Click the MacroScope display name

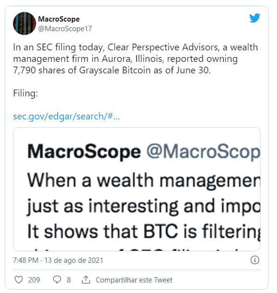point(59,19)
